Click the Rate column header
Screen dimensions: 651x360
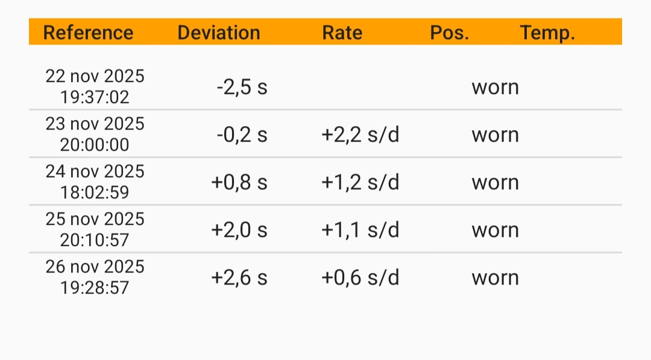[x=342, y=32]
